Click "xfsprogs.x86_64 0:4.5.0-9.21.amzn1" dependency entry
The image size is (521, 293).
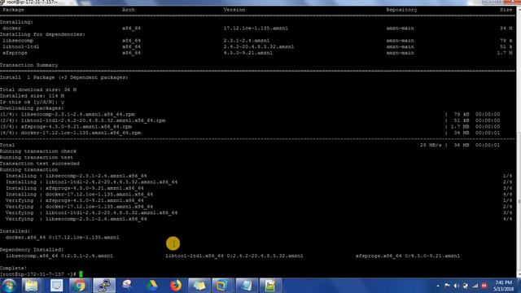click(x=408, y=256)
